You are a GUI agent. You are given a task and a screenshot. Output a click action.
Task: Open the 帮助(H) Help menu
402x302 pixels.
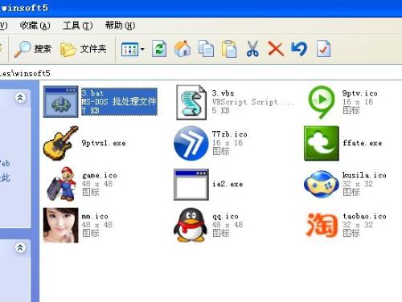tap(120, 26)
